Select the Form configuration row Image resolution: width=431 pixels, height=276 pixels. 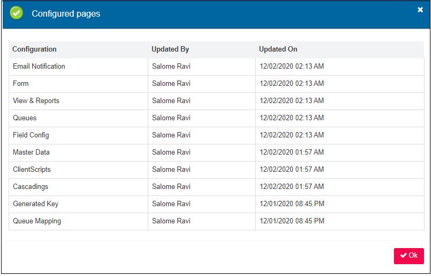click(21, 84)
